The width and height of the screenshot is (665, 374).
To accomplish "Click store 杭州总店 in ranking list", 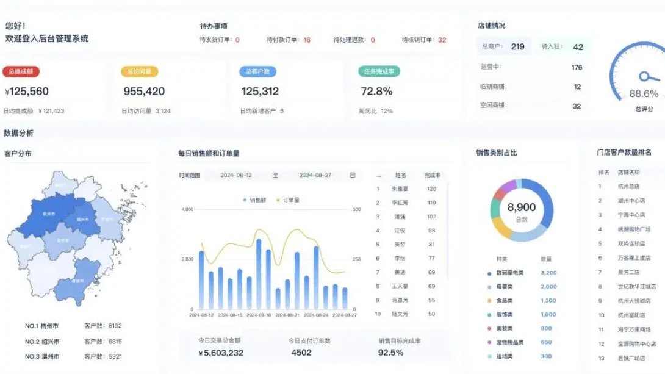I will point(628,186).
